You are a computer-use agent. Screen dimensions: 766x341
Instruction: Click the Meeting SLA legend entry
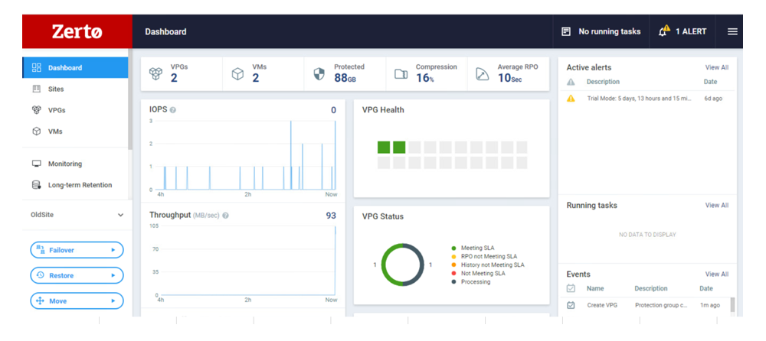[x=473, y=248]
